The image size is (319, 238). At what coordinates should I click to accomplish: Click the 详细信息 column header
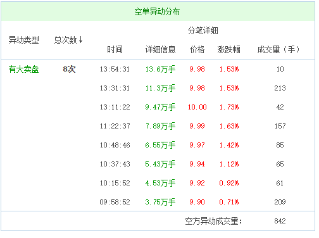click(160, 49)
